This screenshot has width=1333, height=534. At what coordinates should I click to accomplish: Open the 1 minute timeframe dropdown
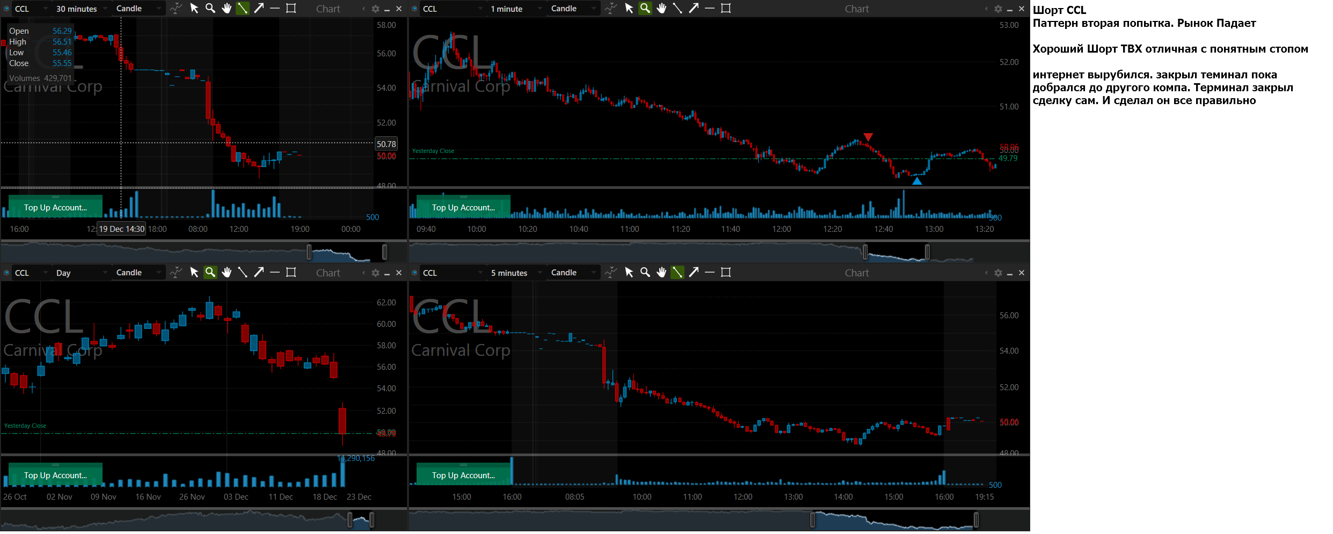[516, 9]
